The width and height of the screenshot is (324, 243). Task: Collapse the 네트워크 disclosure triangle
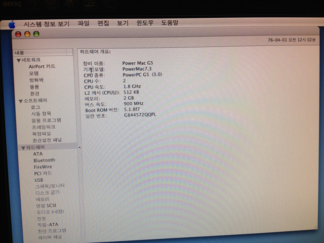pyautogui.click(x=19, y=60)
